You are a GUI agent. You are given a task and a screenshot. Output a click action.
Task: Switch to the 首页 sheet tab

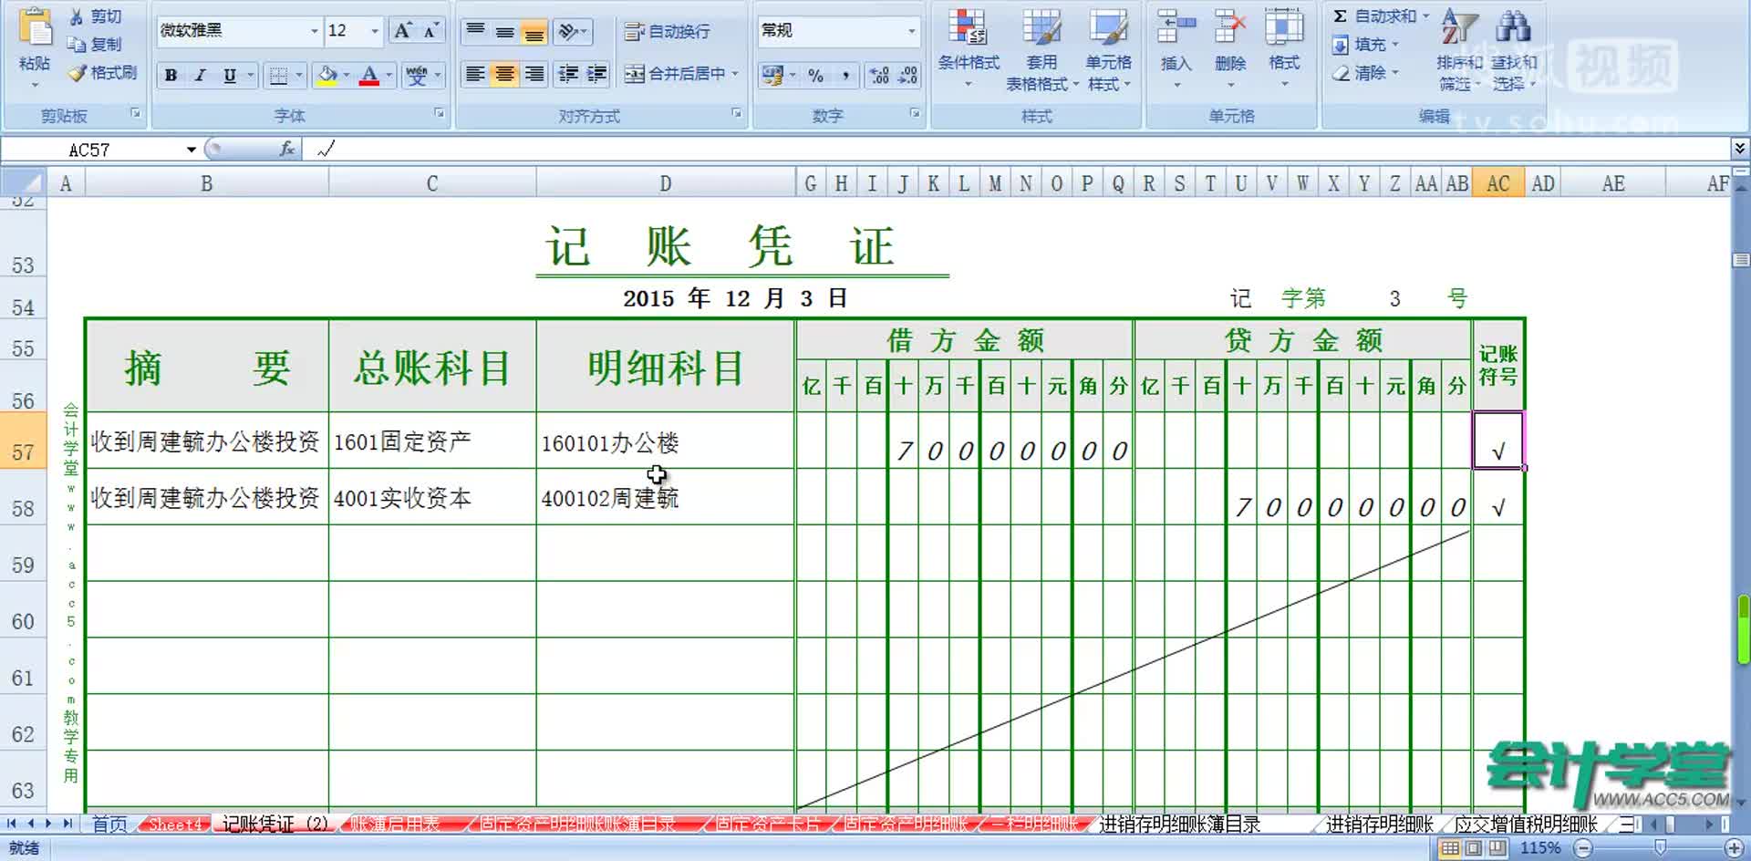(109, 823)
